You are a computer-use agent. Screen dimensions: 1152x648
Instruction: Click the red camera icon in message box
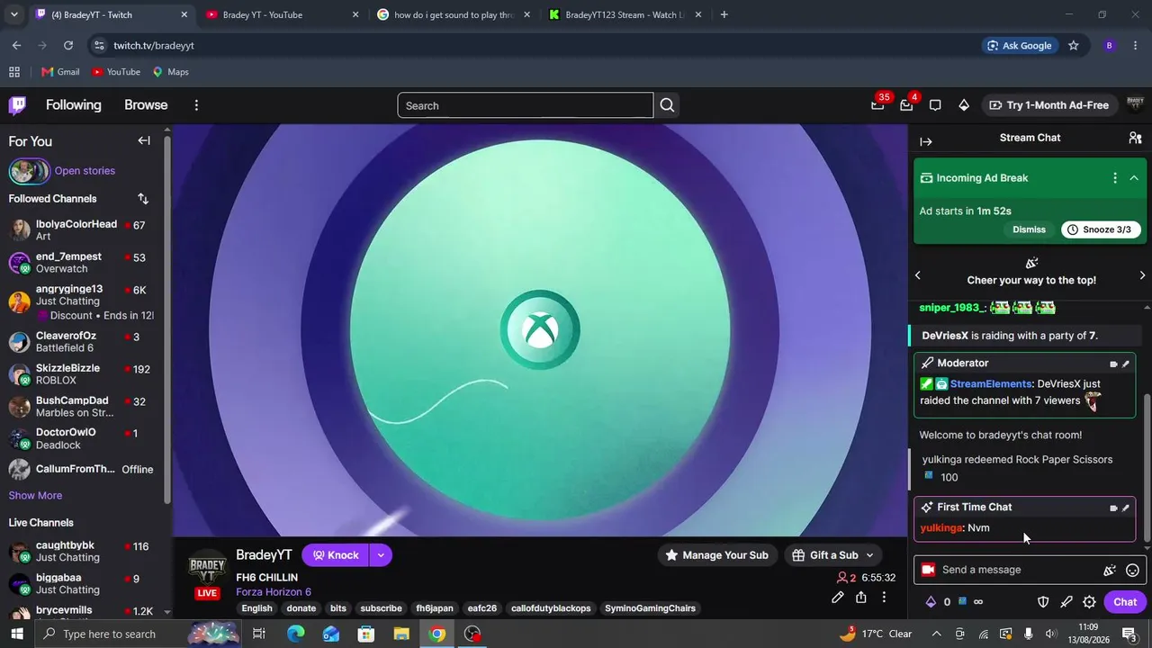click(928, 570)
